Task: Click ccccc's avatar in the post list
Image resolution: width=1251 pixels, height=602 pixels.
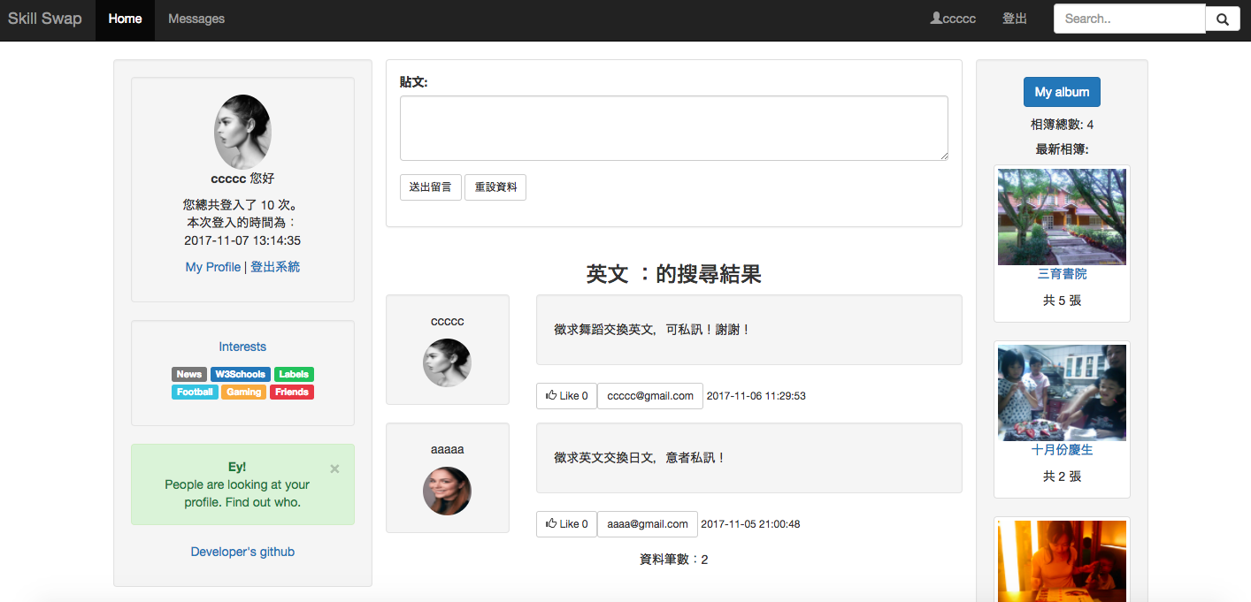Action: [447, 363]
